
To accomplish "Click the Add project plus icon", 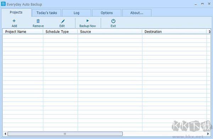I will (x=14, y=21).
